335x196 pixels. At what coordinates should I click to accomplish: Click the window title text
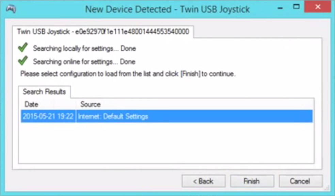pos(168,9)
